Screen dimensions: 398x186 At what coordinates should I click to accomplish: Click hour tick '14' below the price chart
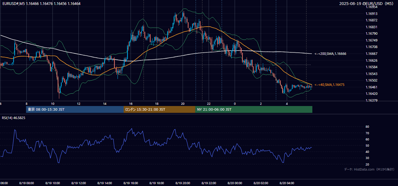coord(105,104)
